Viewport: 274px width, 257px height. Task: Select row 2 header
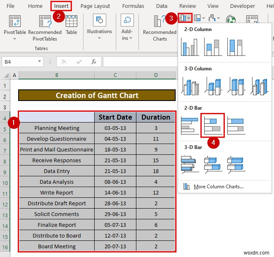[5, 96]
